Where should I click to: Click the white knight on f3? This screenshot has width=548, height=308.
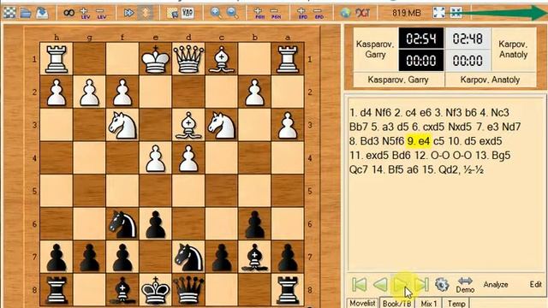point(122,125)
